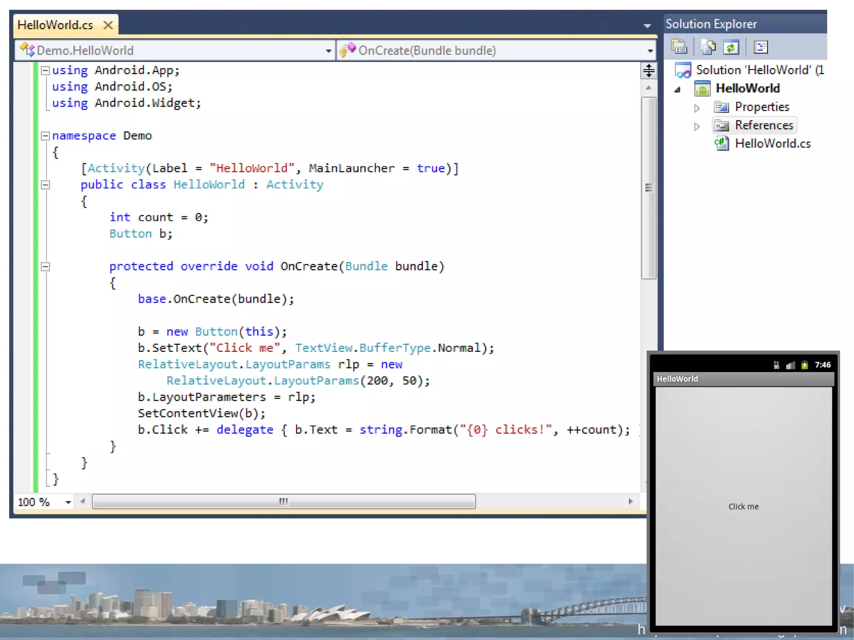Collapse the namespace Demo block

[45, 136]
